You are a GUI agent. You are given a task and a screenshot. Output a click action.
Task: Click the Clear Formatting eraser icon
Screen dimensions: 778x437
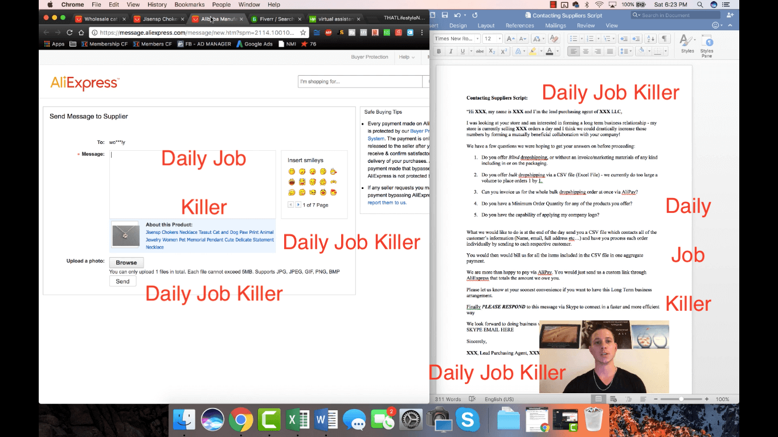tap(554, 39)
